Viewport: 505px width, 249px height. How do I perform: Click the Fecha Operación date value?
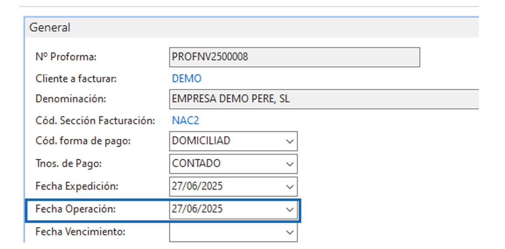(197, 209)
